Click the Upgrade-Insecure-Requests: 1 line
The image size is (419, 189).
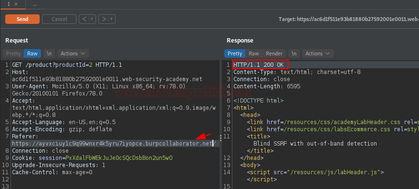[x=59, y=165]
